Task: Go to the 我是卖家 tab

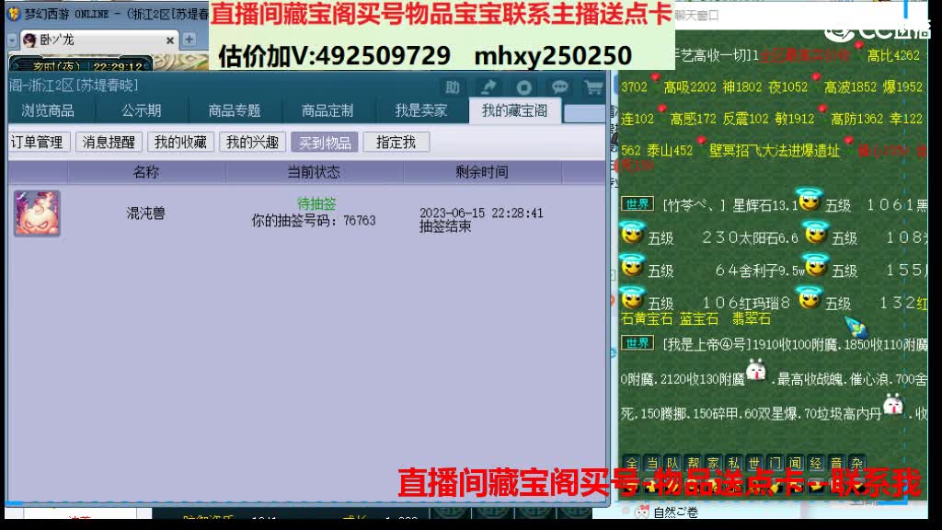Action: [420, 110]
